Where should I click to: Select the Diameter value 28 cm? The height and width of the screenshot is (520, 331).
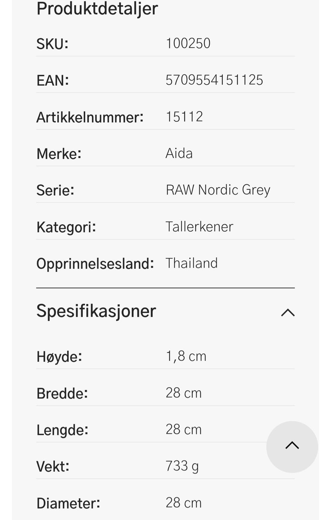(x=183, y=503)
